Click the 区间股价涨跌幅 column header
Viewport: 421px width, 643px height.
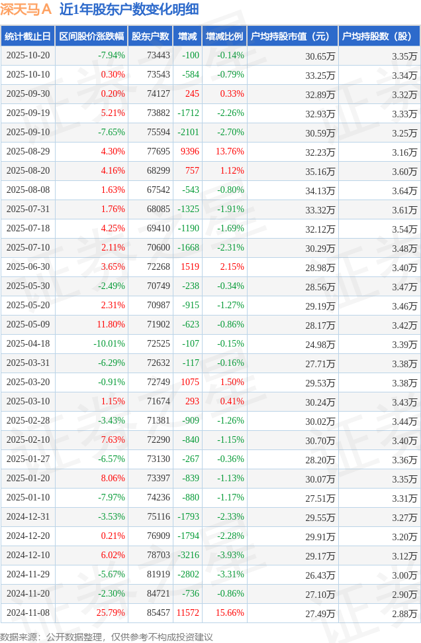91,36
